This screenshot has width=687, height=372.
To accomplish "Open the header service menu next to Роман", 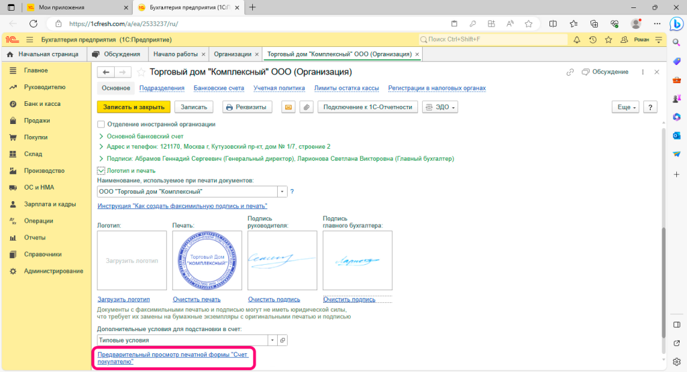I will coord(659,40).
